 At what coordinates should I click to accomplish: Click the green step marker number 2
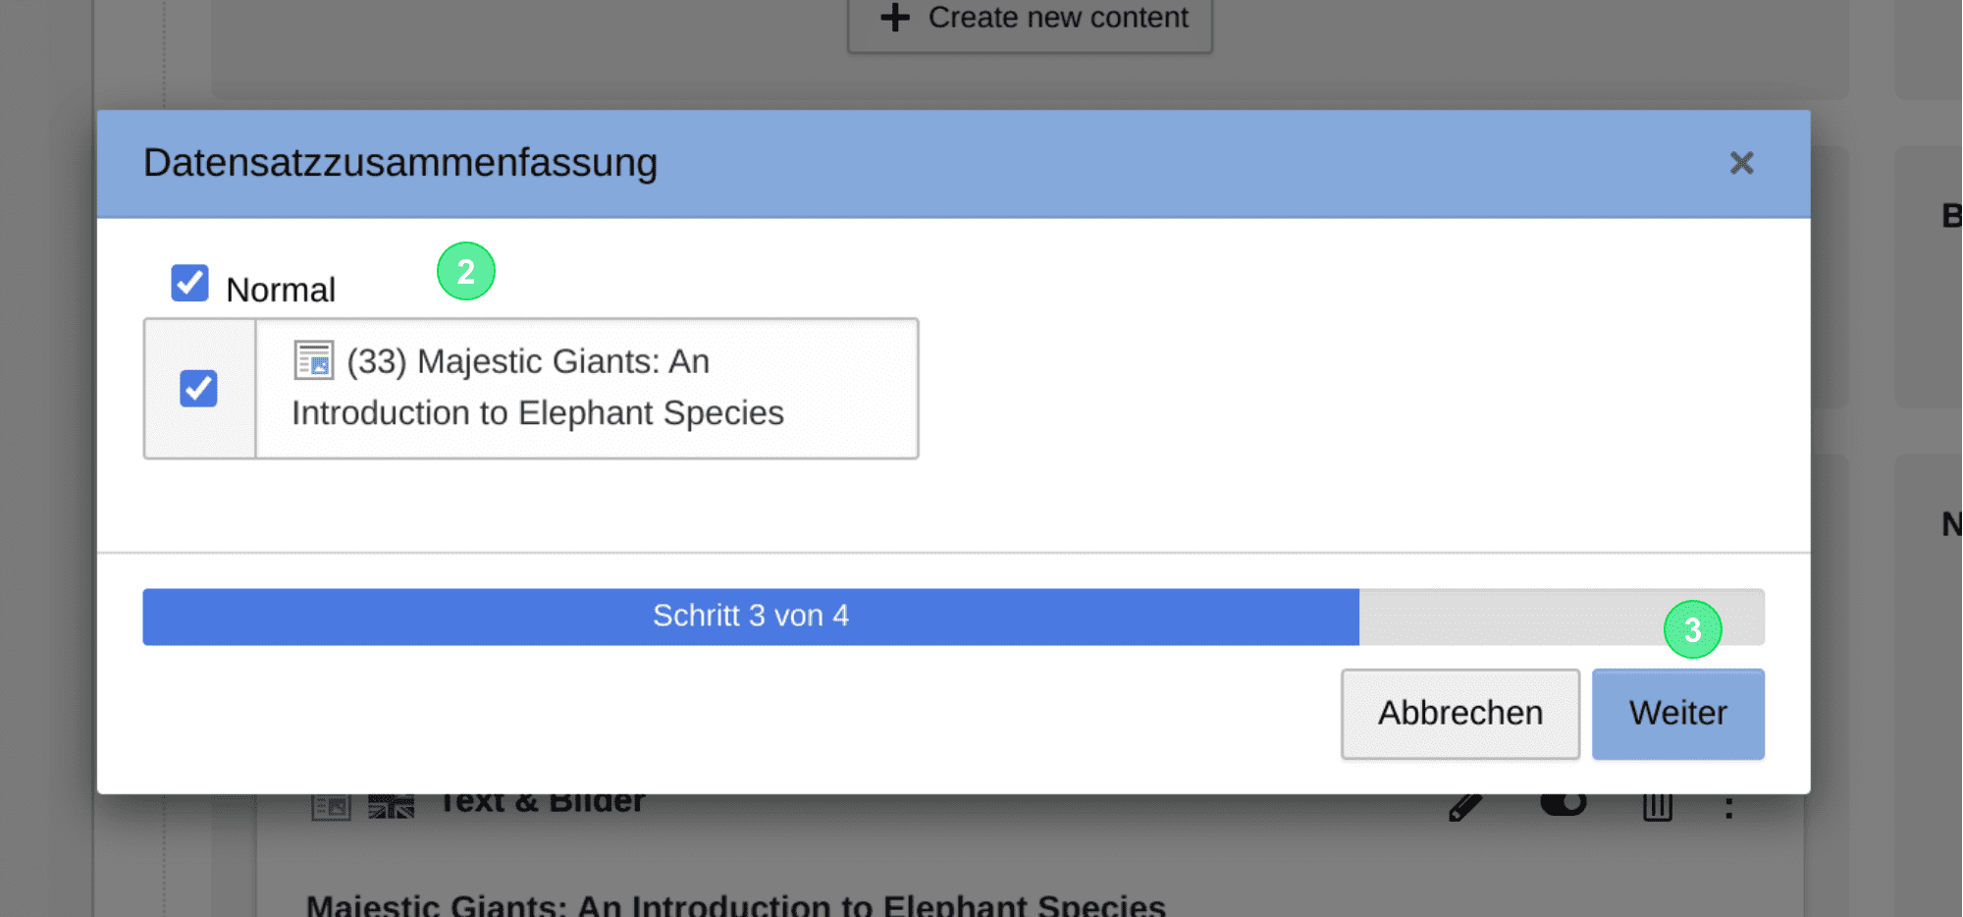coord(466,271)
